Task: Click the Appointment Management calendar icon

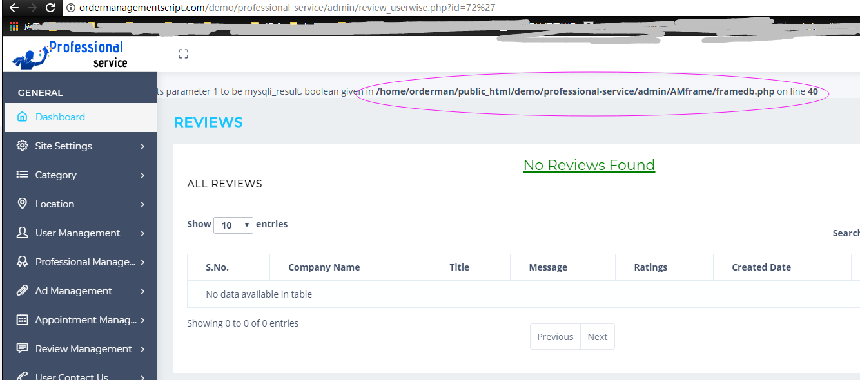Action: 23,319
